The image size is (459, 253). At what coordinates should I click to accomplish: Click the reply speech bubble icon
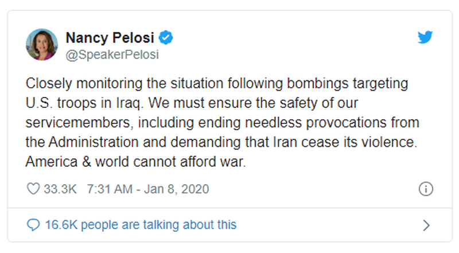[x=33, y=224]
